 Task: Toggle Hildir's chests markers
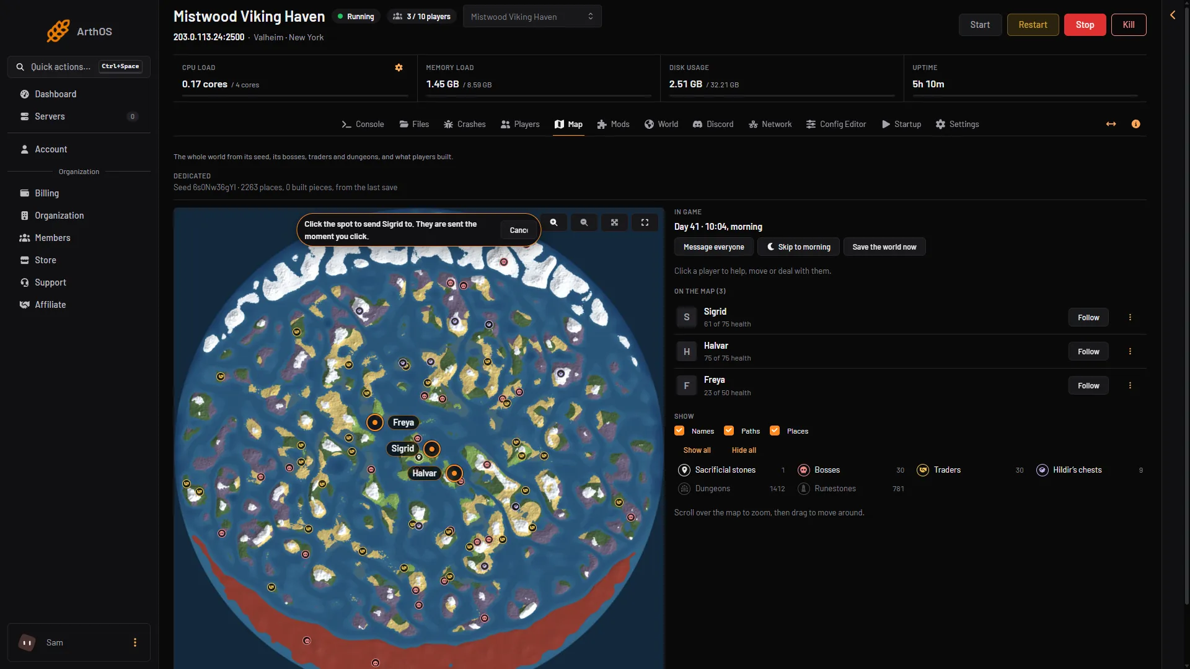point(1090,470)
